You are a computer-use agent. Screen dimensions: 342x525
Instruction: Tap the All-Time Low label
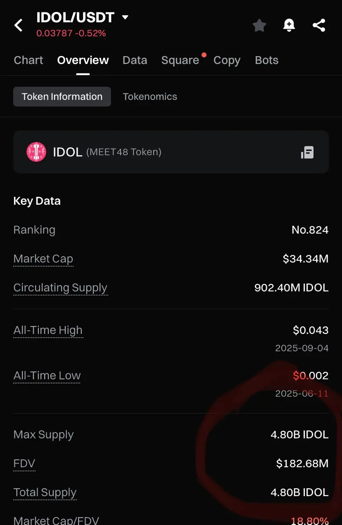(x=47, y=376)
